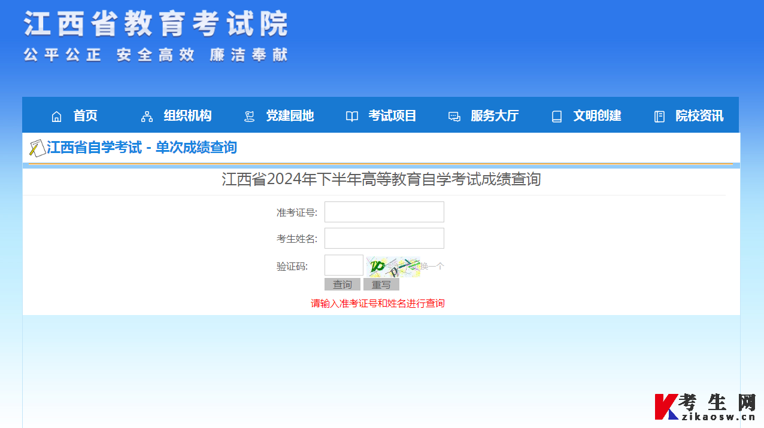Viewport: 764px width, 428px height.
Task: Click 换一个 to refresh the captcha
Action: point(432,265)
